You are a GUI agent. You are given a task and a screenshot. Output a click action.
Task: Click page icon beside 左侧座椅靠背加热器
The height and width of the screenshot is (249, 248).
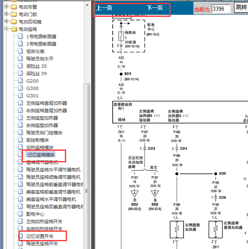20,103
